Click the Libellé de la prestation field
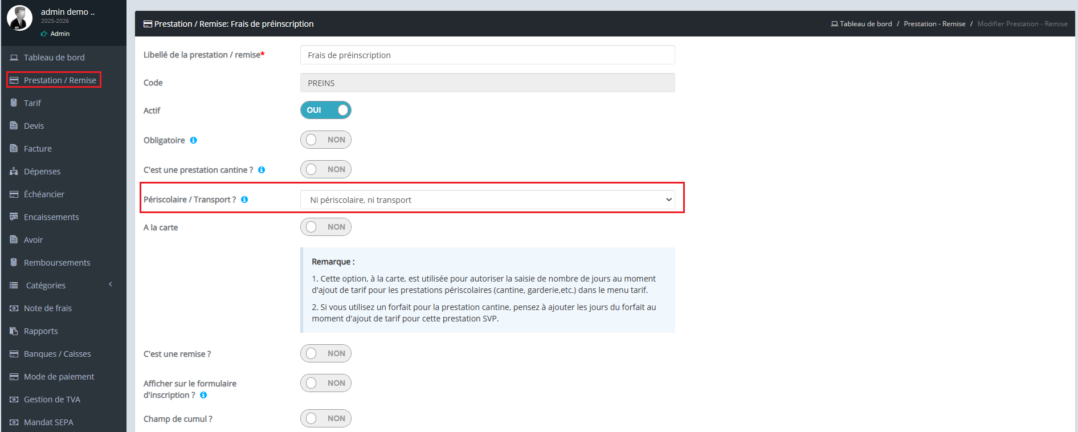Viewport: 1078px width, 432px height. click(487, 55)
